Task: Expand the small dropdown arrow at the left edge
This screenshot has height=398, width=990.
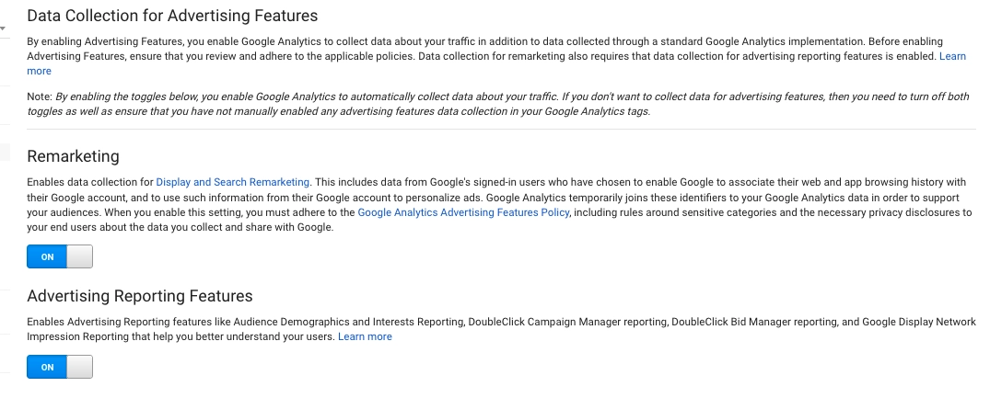Action: [x=3, y=28]
